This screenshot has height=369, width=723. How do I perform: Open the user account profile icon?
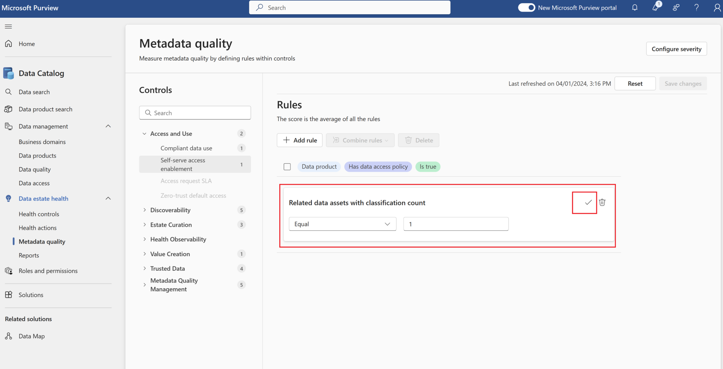(717, 7)
